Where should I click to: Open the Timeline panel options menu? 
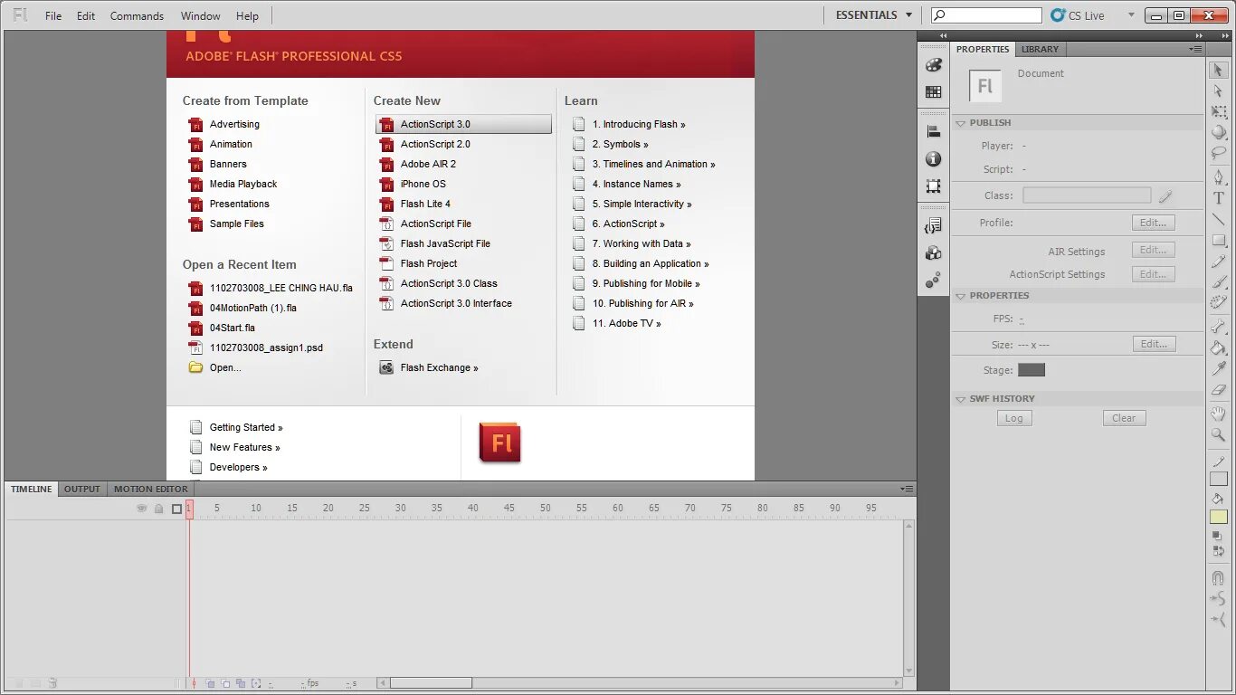point(907,489)
